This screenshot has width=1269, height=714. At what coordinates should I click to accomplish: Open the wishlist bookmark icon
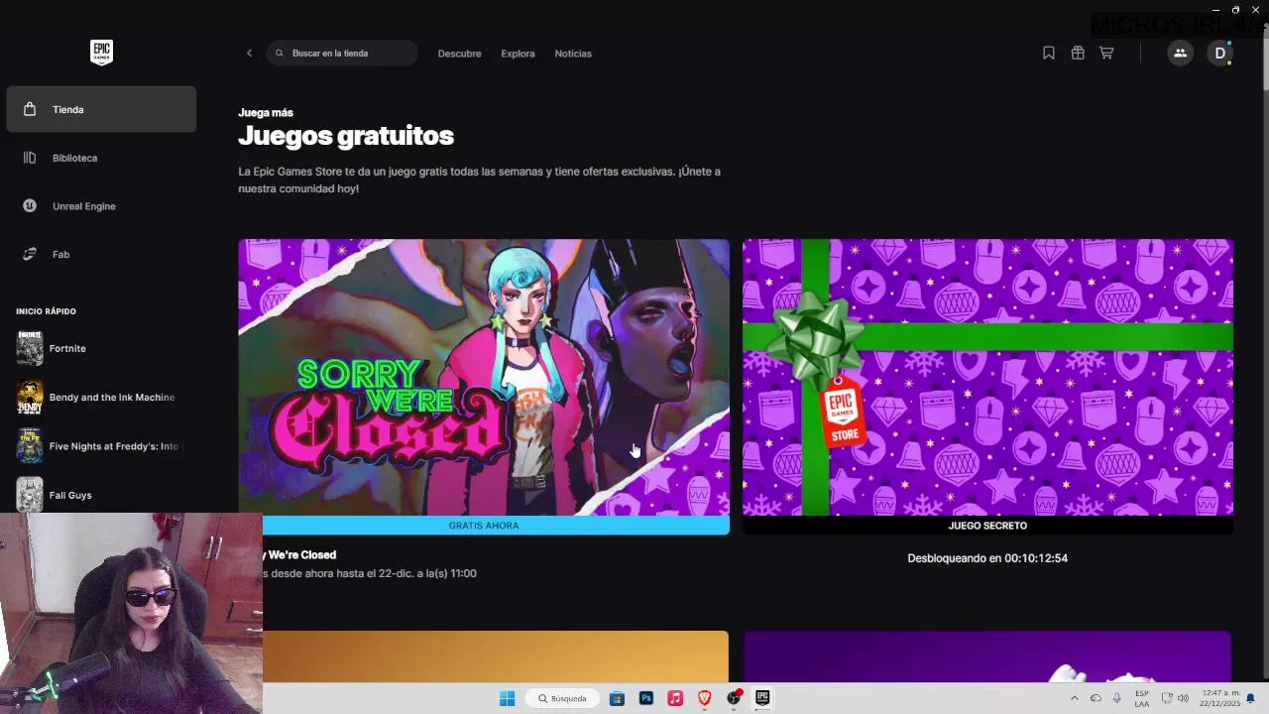1049,54
